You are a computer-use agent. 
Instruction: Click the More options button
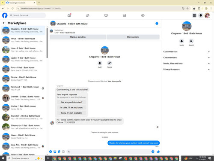coord(133,37)
